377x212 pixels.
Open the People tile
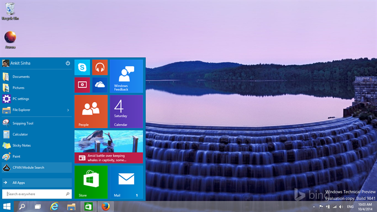click(x=91, y=111)
